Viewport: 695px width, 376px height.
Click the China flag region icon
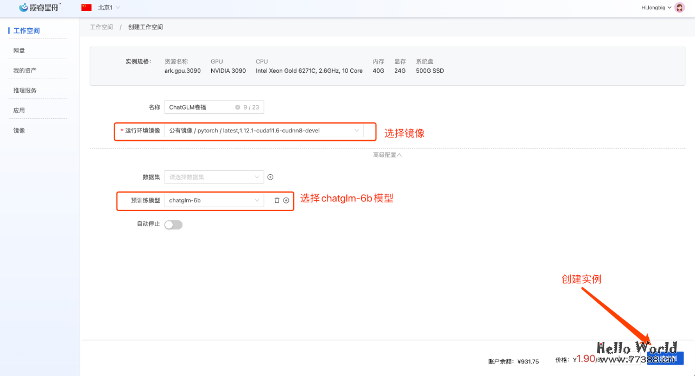tap(86, 8)
